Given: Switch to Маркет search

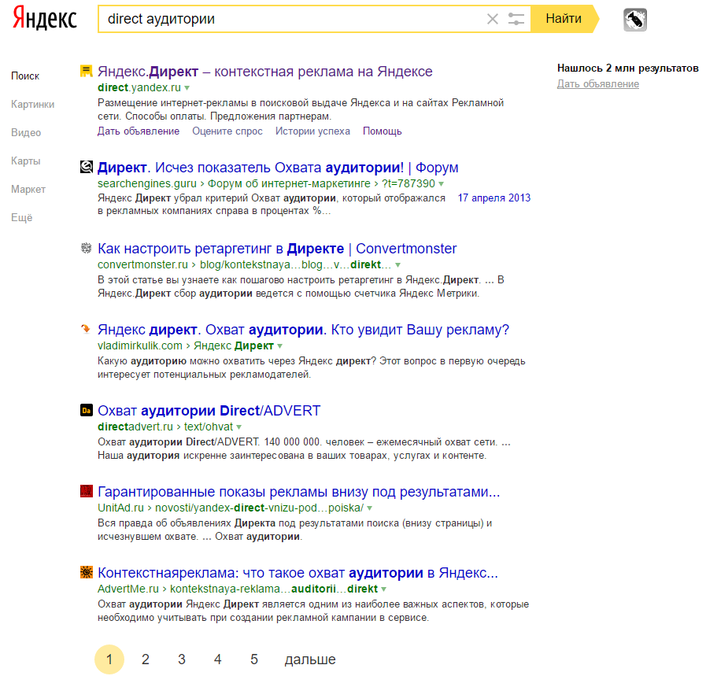Looking at the screenshot, I should click(x=28, y=189).
